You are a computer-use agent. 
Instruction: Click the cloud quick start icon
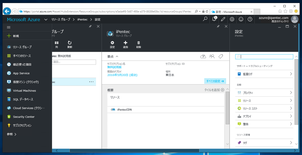[203, 56]
